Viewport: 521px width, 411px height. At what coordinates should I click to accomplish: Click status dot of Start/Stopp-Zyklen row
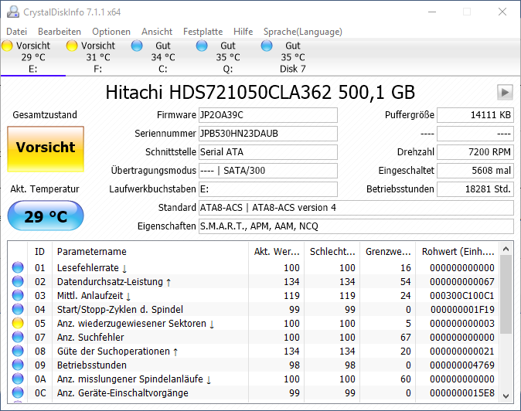(18, 310)
